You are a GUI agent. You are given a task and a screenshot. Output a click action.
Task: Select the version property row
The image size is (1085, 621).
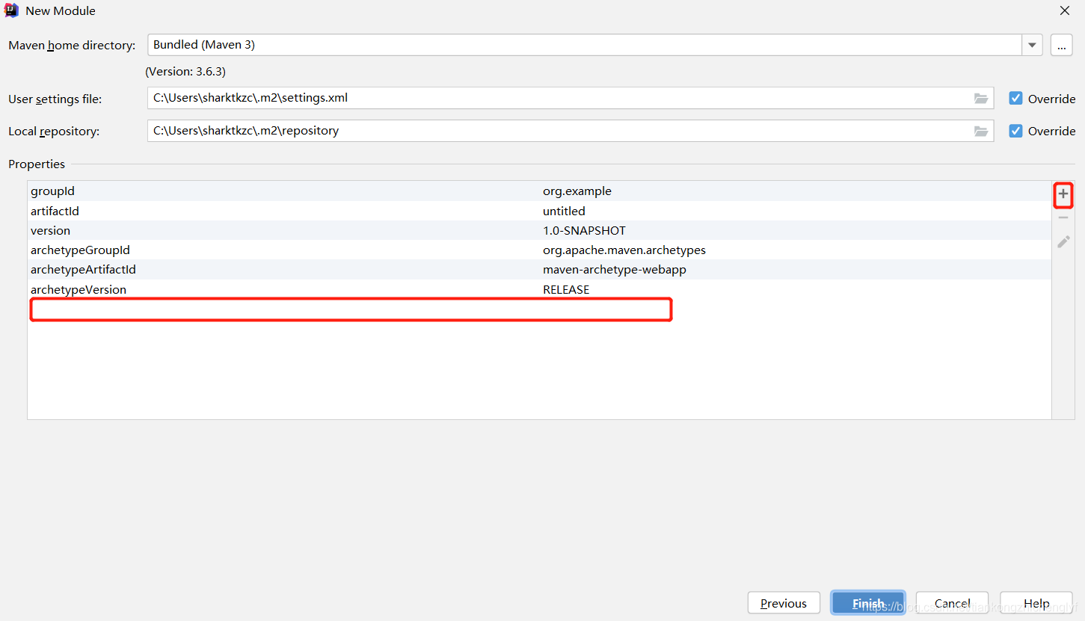click(x=539, y=230)
